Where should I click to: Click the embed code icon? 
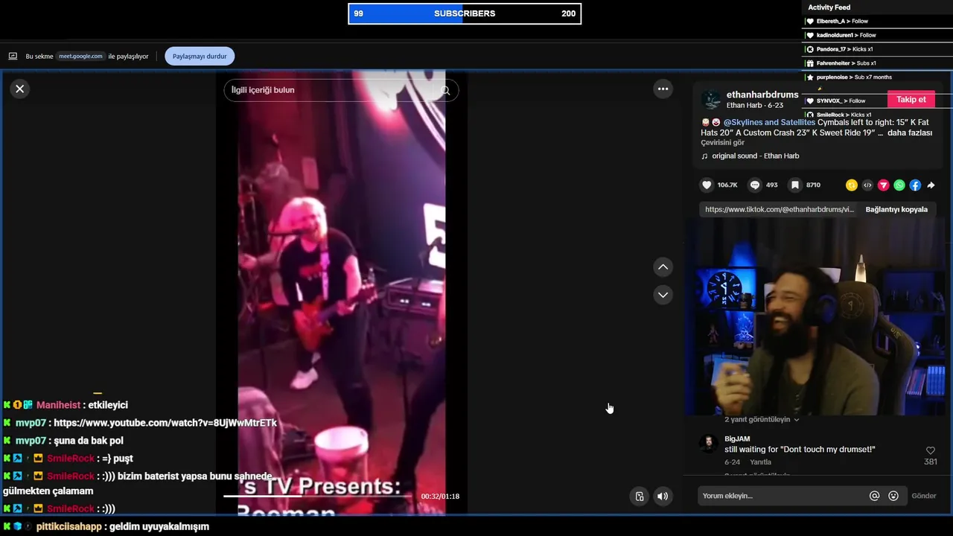(867, 185)
